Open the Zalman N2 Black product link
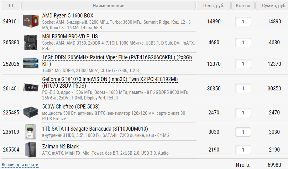The width and height of the screenshot is (288, 169). tap(60, 147)
